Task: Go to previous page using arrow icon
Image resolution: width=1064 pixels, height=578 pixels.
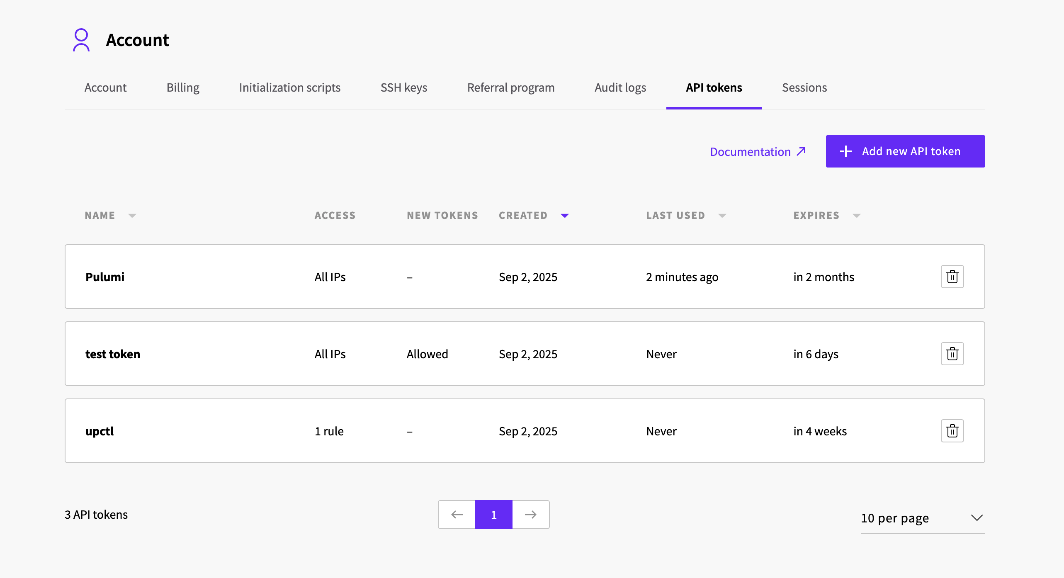Action: pos(457,515)
